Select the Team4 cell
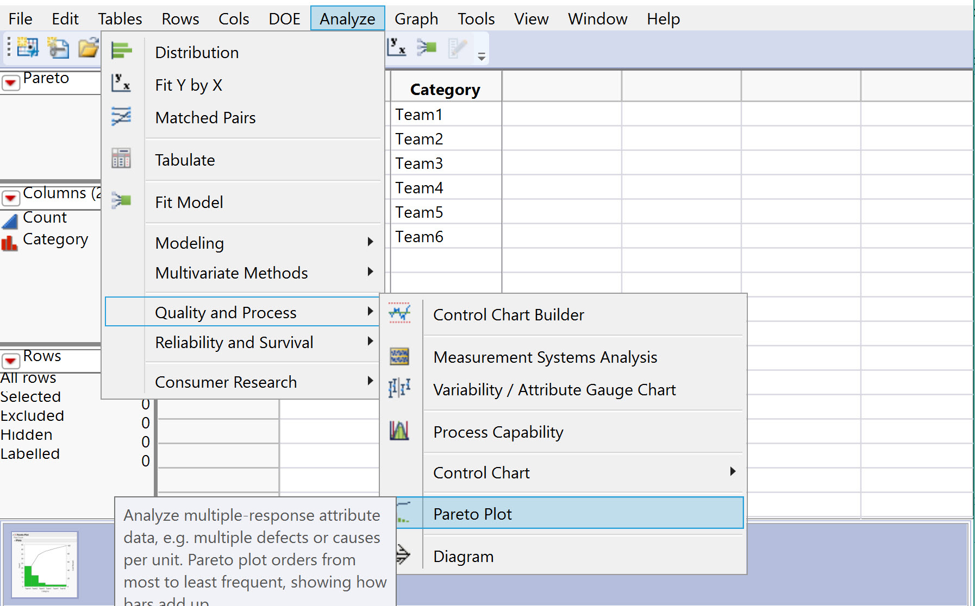975x606 pixels. [x=446, y=188]
